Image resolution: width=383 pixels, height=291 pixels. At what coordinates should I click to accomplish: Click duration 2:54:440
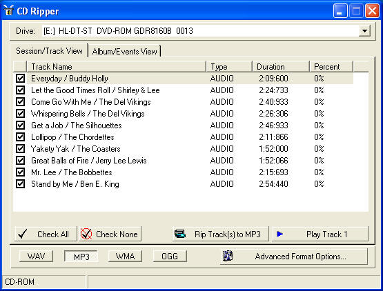point(273,184)
